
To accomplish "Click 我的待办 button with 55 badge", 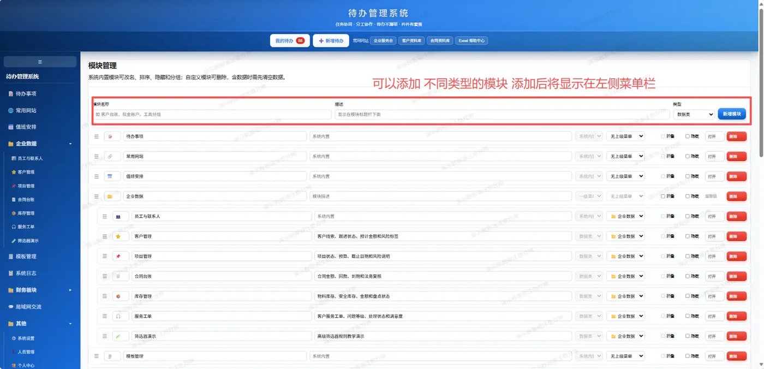I will pos(290,41).
